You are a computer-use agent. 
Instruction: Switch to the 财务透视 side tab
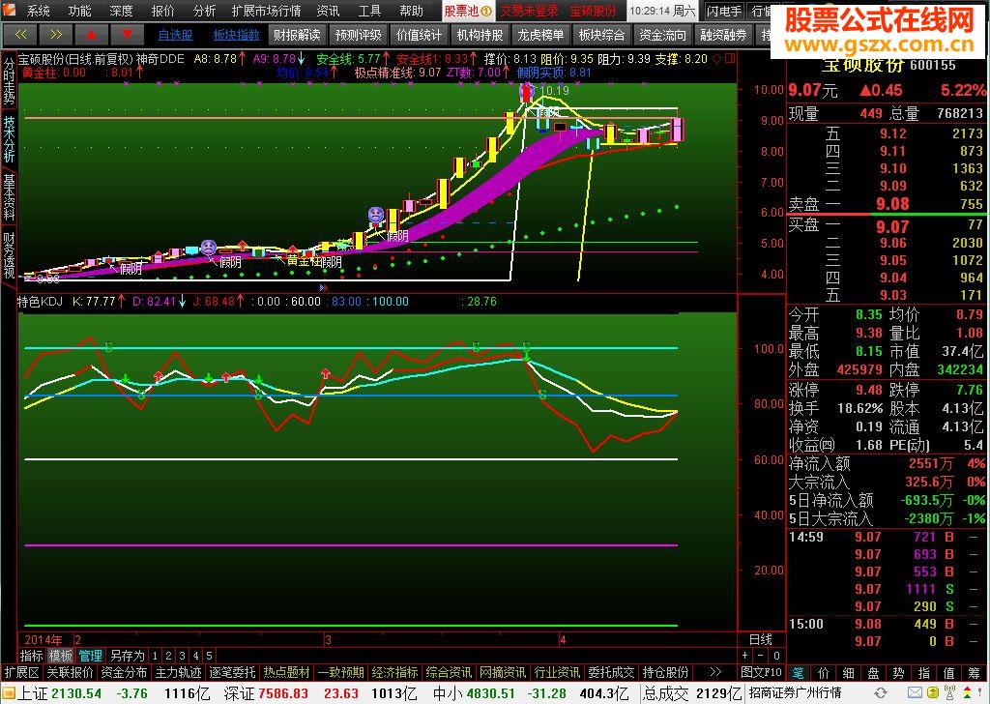[x=9, y=255]
